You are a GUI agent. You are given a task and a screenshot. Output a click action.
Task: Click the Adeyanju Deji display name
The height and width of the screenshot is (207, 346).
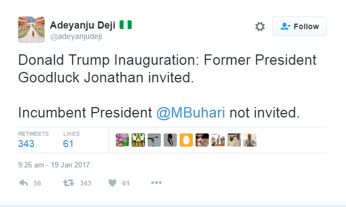coord(83,25)
